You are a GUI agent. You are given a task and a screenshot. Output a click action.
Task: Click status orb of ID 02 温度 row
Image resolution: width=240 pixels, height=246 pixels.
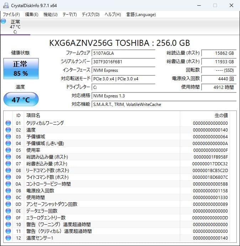point(8,130)
